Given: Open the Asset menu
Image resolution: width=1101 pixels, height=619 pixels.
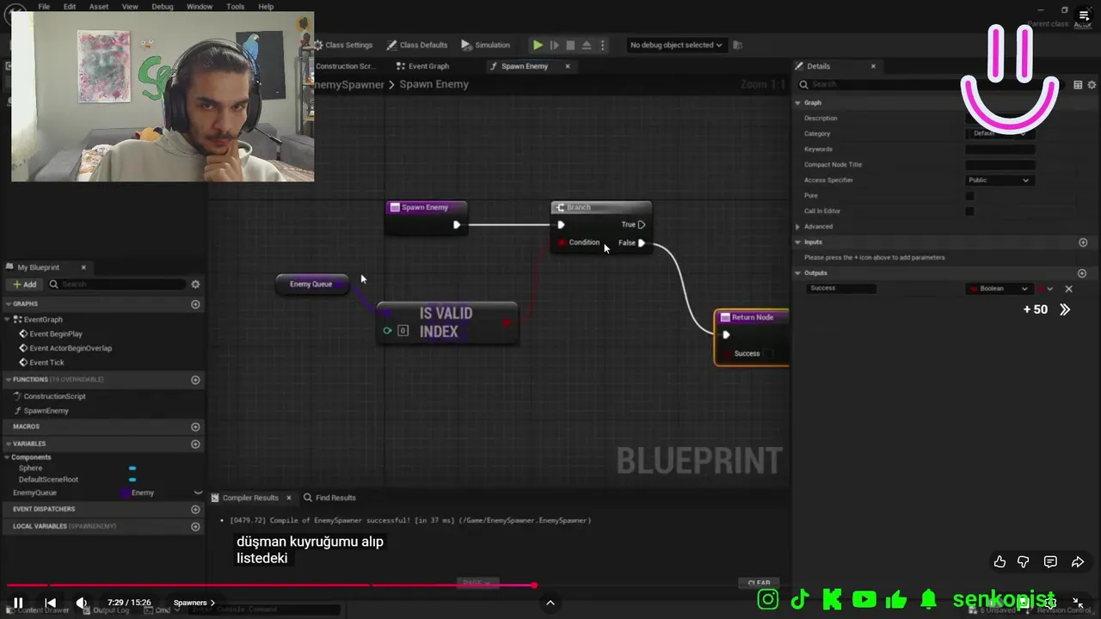Looking at the screenshot, I should coord(99,6).
